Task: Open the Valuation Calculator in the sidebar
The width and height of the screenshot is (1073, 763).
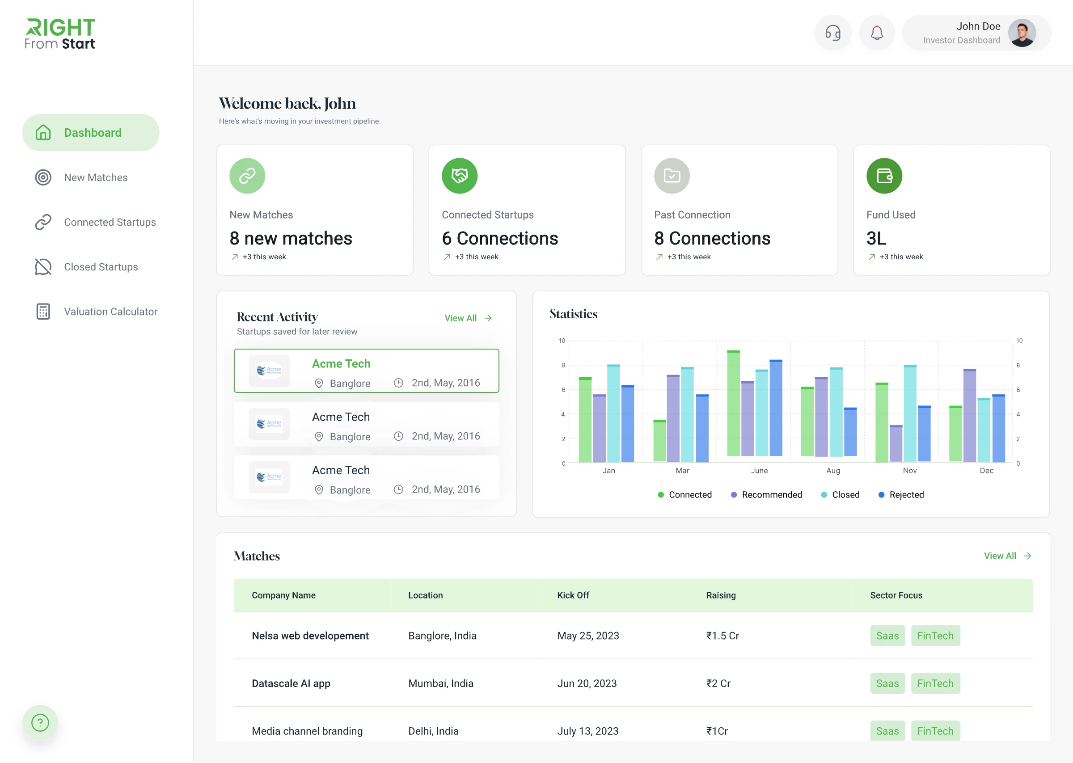Action: tap(95, 312)
